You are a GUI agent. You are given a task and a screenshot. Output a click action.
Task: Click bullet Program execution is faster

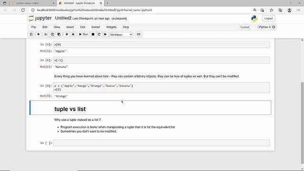[x=118, y=127]
